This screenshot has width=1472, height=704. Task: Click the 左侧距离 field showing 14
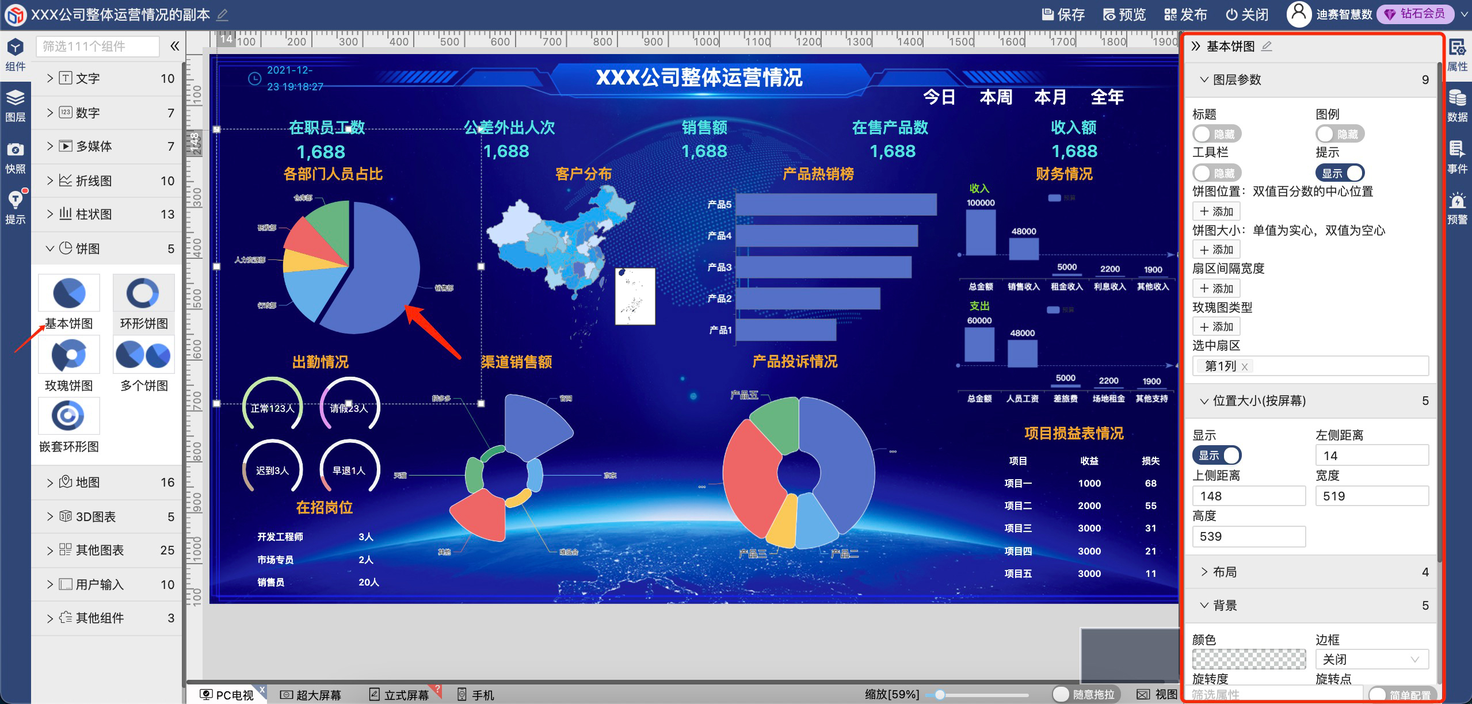pos(1372,456)
